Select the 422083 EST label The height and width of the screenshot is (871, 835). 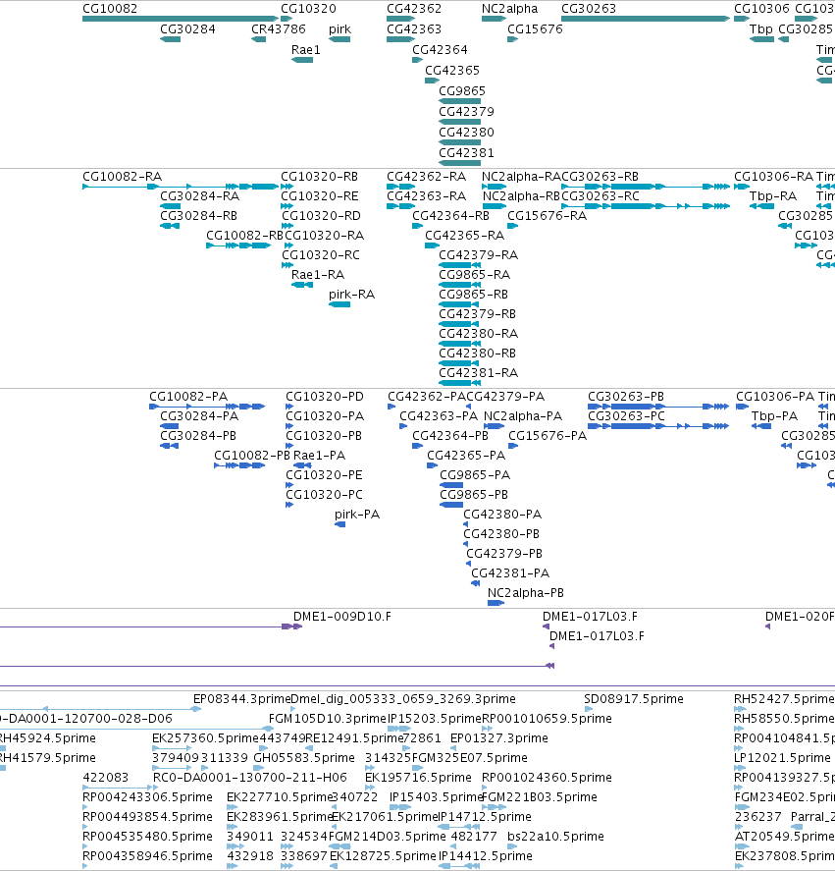click(106, 778)
